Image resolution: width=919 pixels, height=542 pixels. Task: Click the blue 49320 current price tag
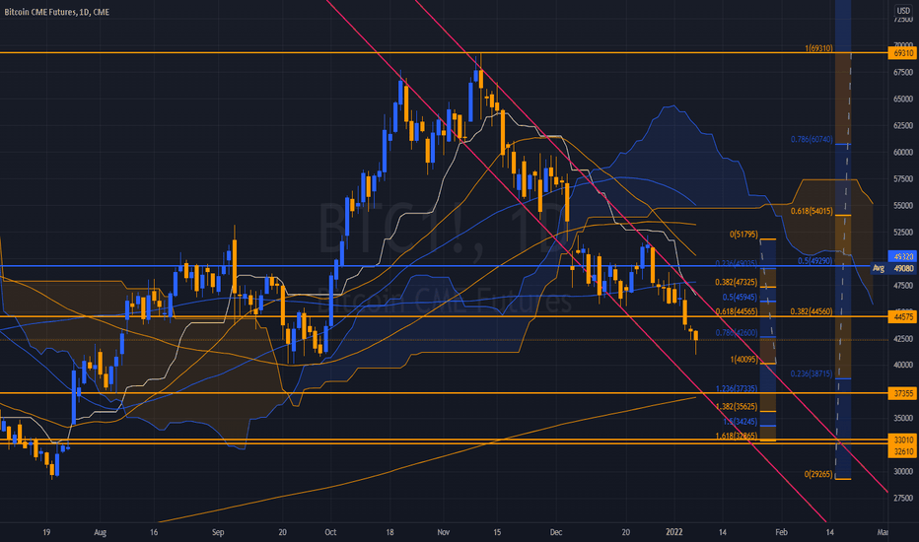coord(902,256)
